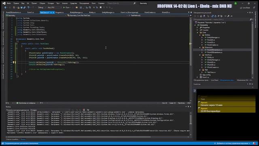This screenshot has height=146, width=259.
Task: Click the green user account avatar
Action: pyautogui.click(x=236, y=3)
